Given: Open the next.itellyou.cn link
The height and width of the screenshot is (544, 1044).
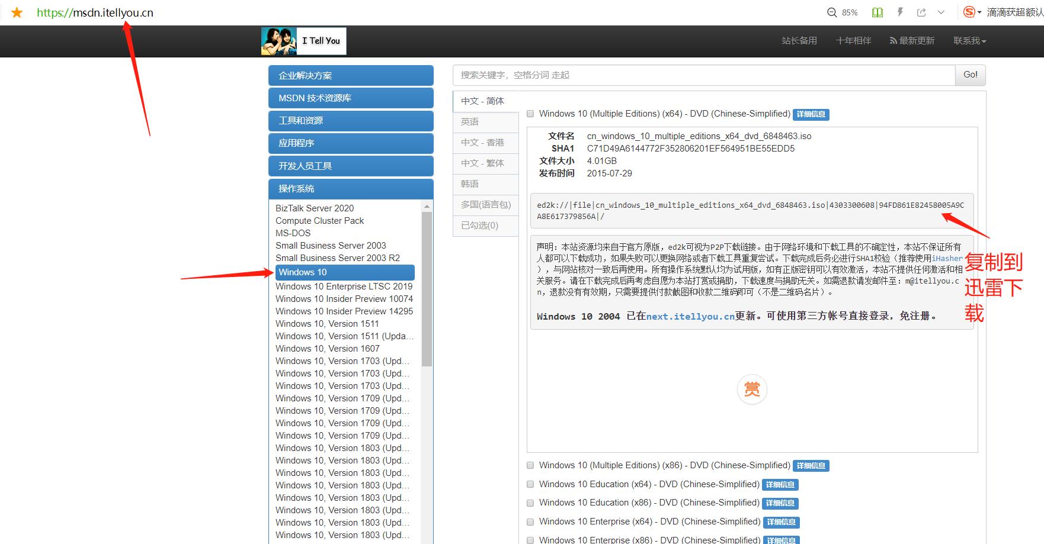Looking at the screenshot, I should (x=690, y=317).
